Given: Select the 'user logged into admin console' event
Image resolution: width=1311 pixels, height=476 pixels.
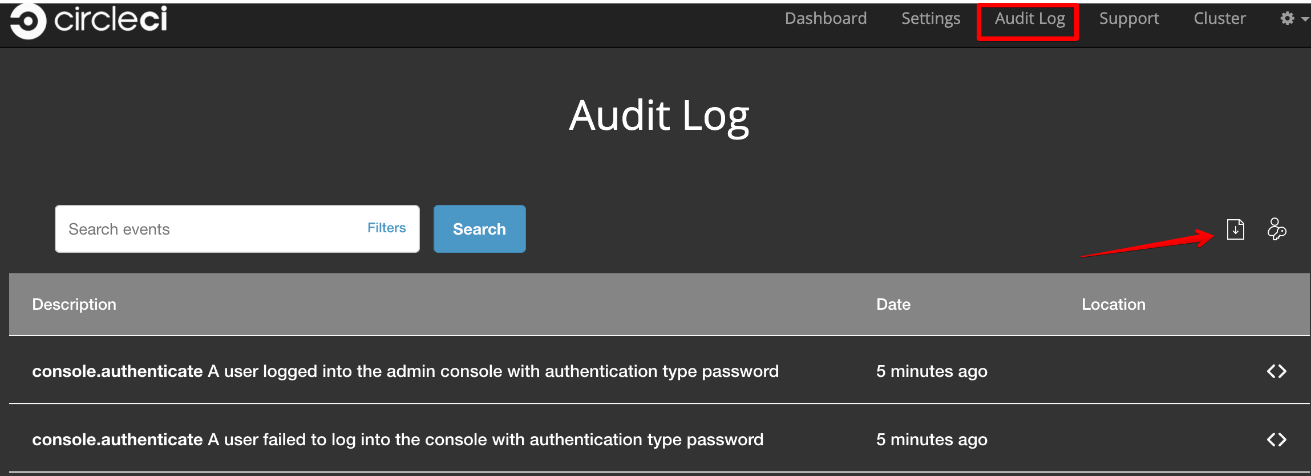Looking at the screenshot, I should (x=405, y=371).
